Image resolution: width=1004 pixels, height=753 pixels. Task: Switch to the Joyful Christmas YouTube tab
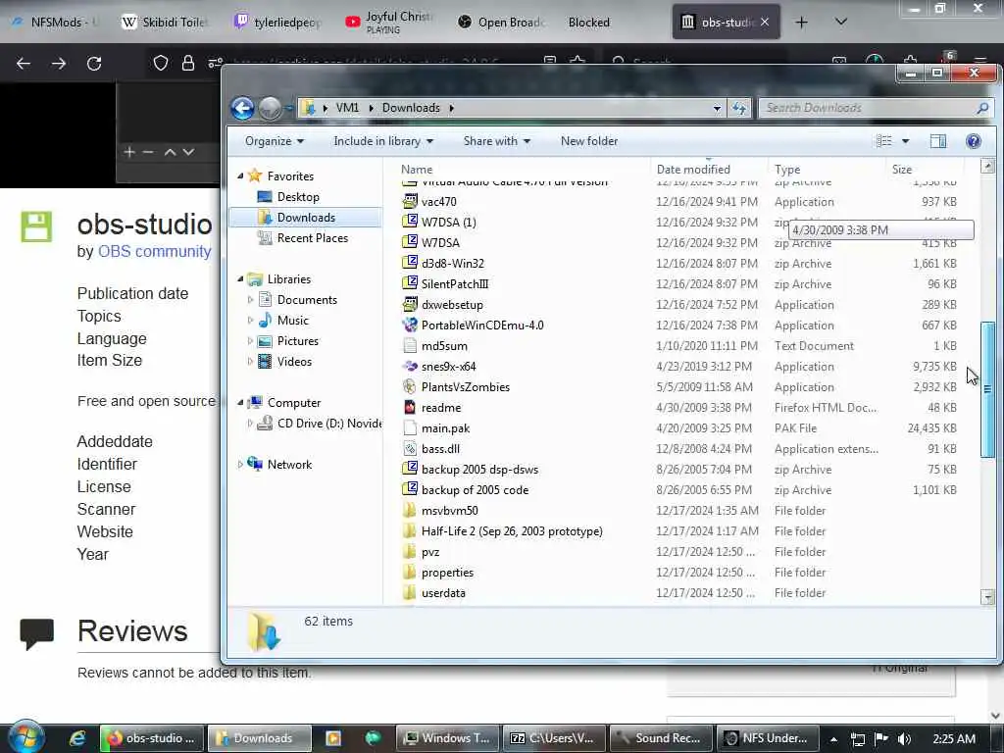tap(390, 23)
